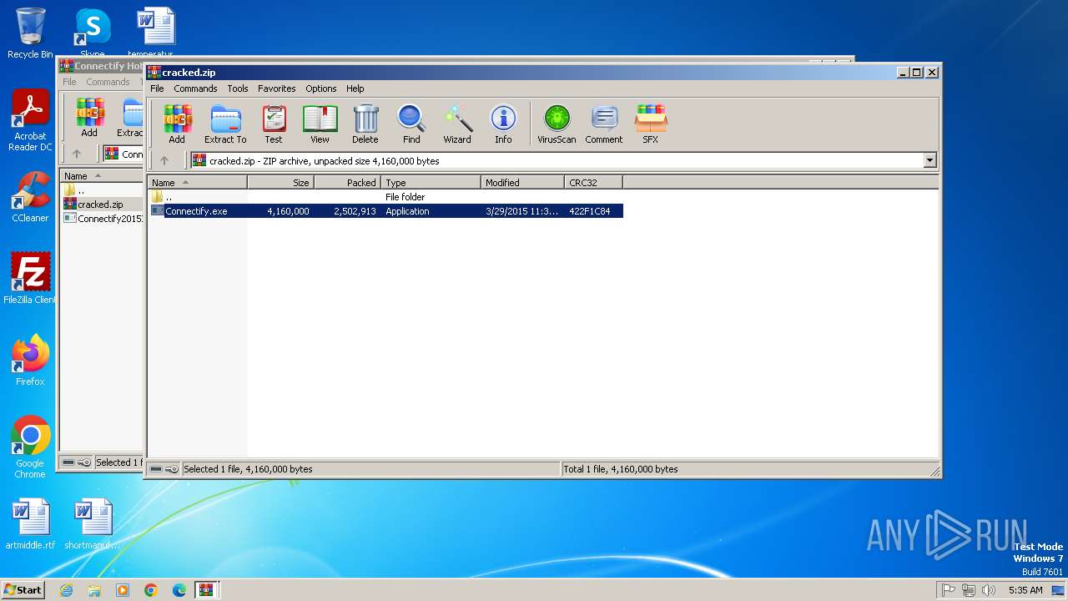Click Edge icon in taskbar
The width and height of the screenshot is (1068, 601).
(x=179, y=590)
